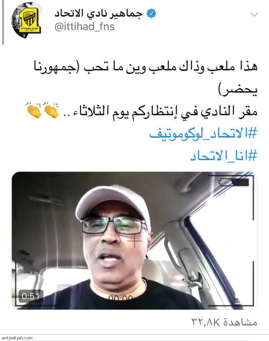Screen dimensions: 269x341
Task: Open the arriyadiyah.com watermark link
Action: (x=17, y=338)
